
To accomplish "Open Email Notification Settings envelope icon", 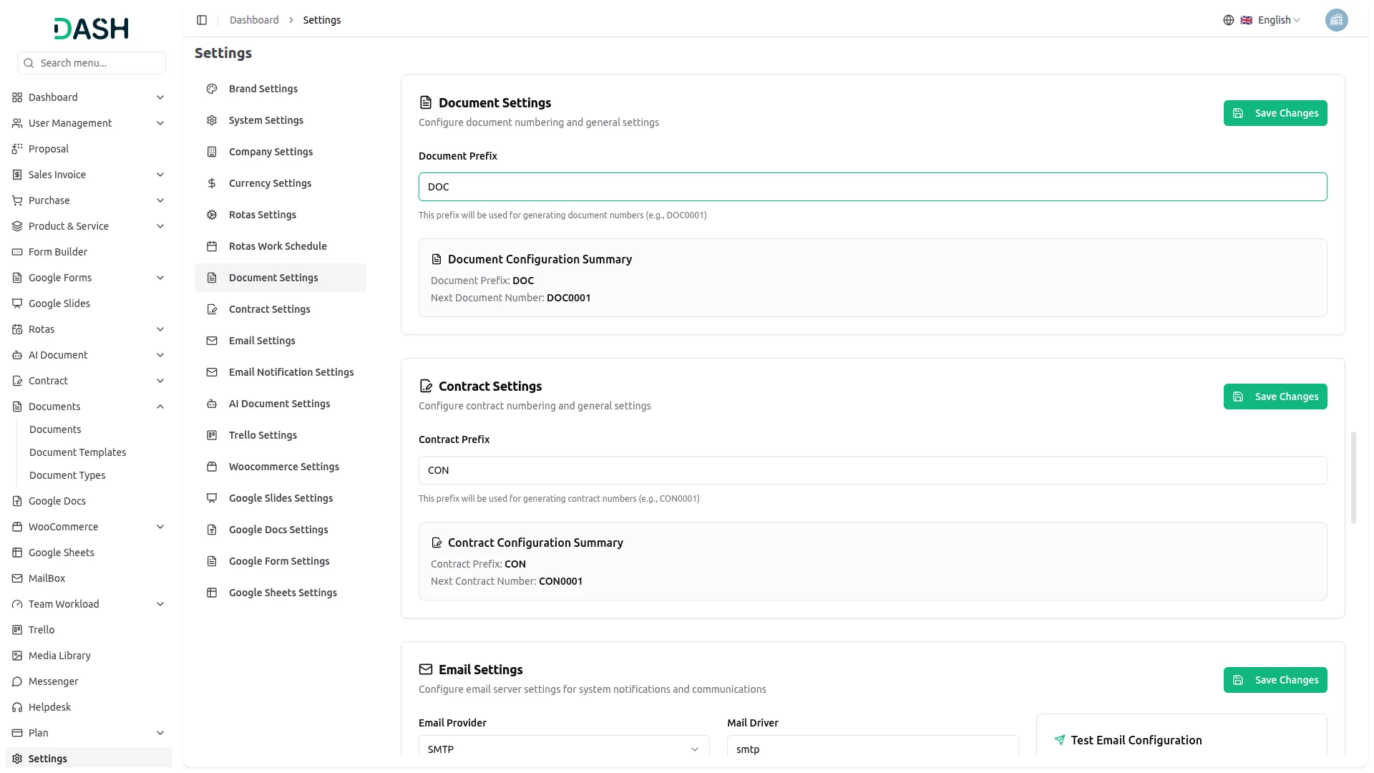I will click(x=211, y=371).
